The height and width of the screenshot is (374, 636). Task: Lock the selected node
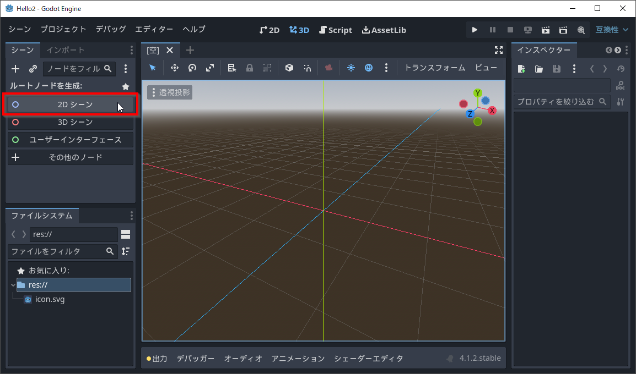point(250,68)
